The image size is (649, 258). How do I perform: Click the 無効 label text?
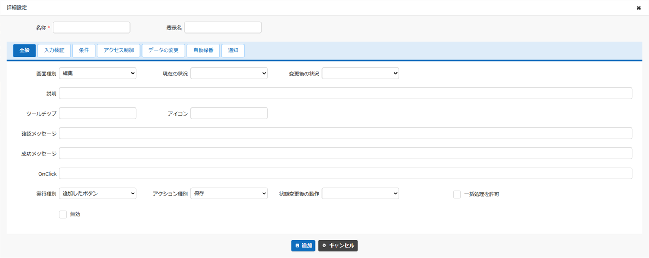(x=75, y=214)
